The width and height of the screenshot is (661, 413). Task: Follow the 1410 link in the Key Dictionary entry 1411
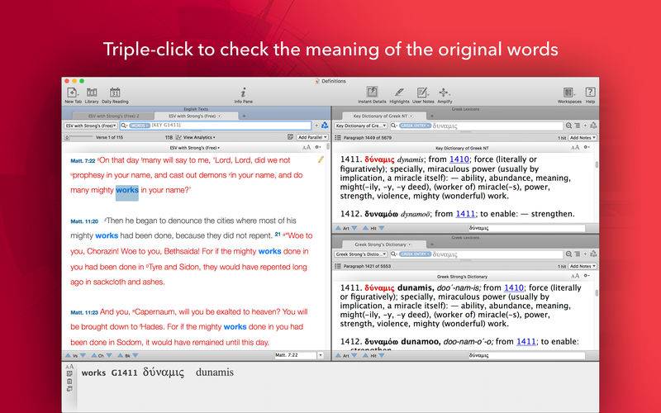459,159
